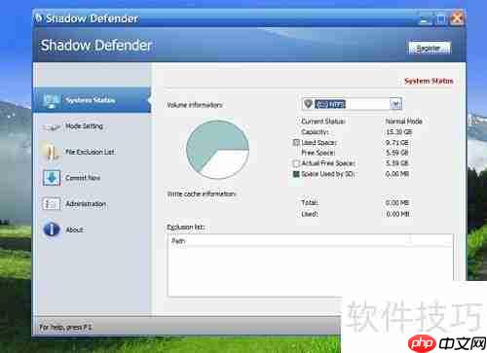Click the Administration panel icon
This screenshot has width=487, height=353.
[52, 204]
